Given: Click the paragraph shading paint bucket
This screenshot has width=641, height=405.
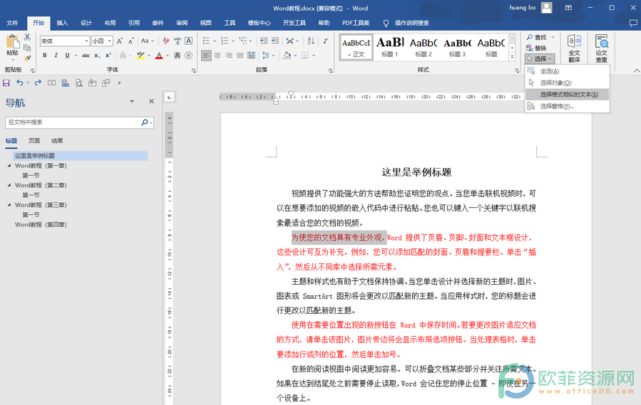Looking at the screenshot, I should click(x=287, y=55).
